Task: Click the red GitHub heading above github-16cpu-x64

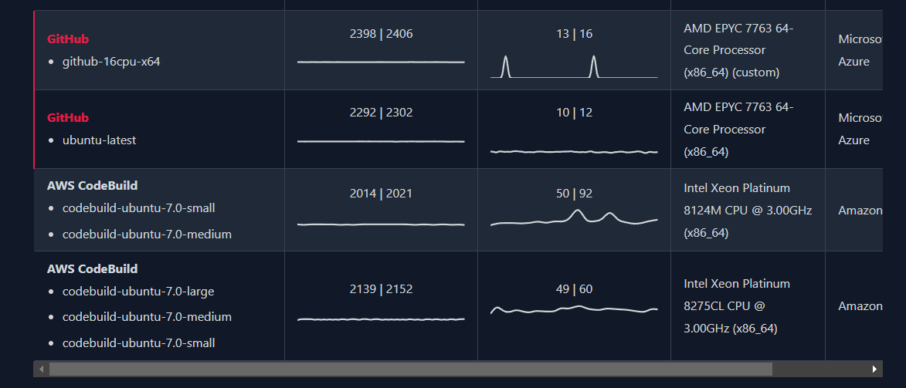Action: 68,39
